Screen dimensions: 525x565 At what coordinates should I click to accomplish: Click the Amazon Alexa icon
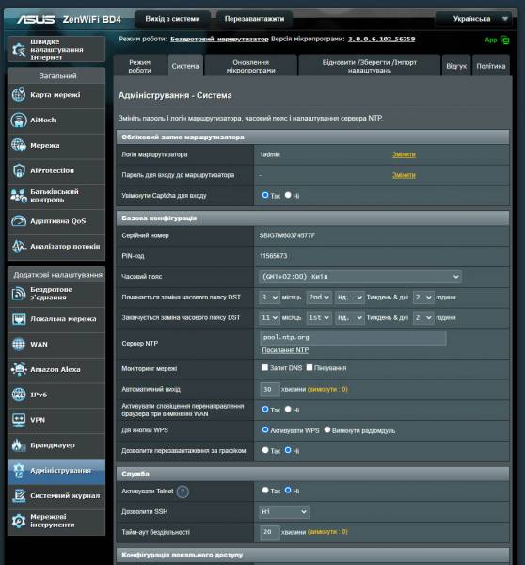19,369
